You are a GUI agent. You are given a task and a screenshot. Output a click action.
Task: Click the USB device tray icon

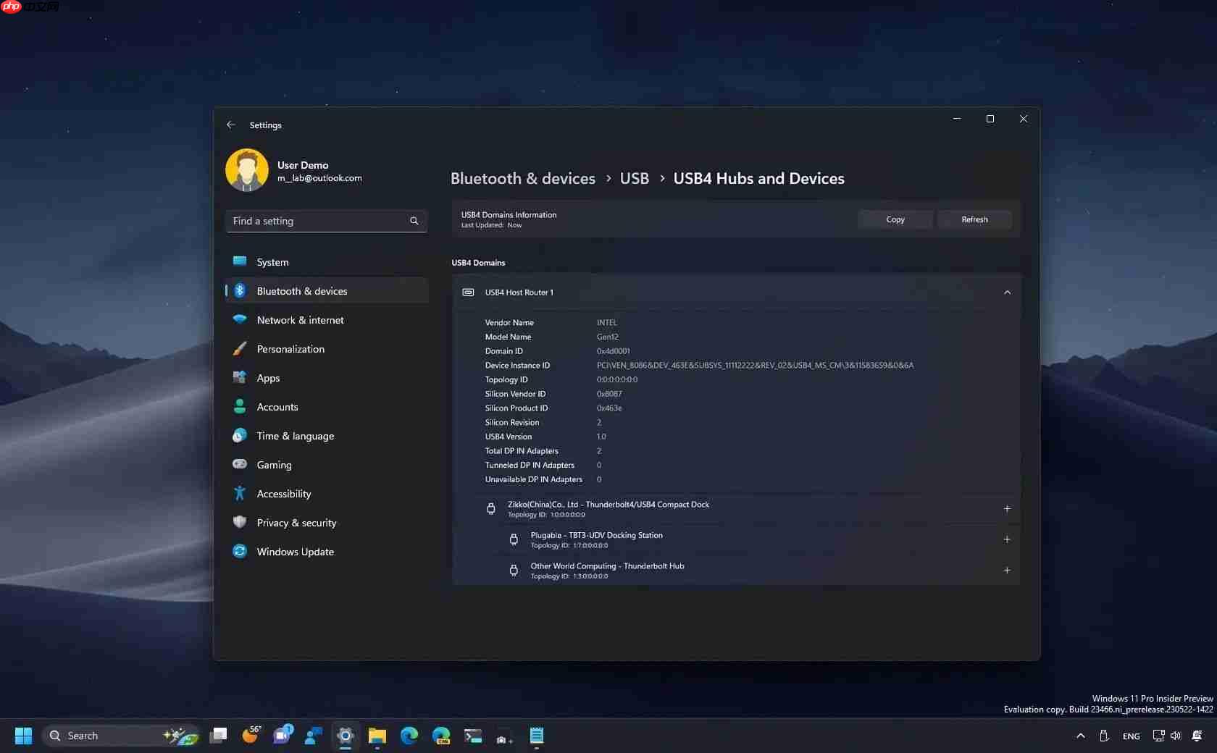point(1104,736)
